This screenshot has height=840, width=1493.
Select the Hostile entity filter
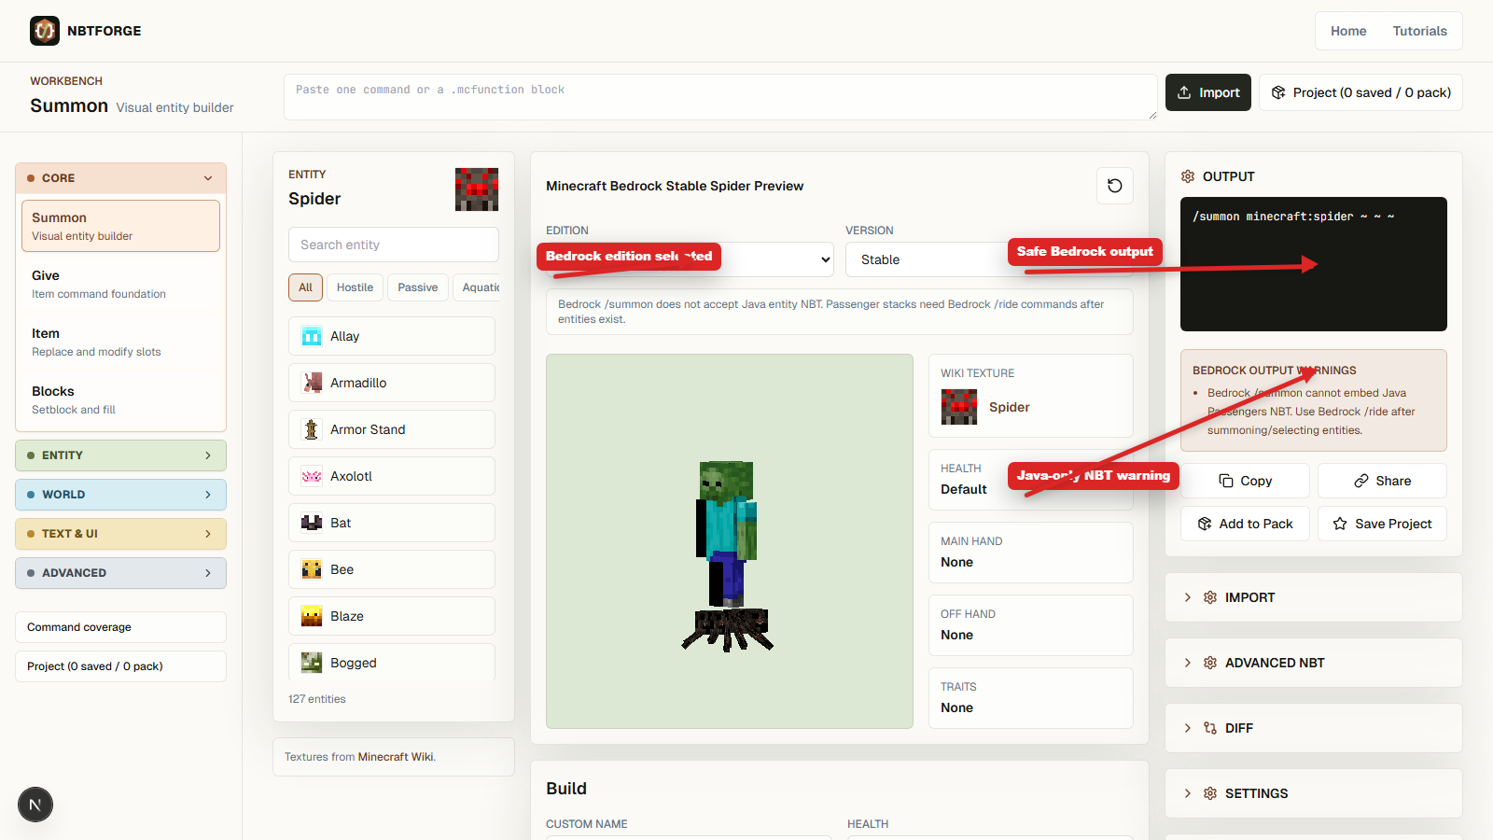tap(355, 287)
